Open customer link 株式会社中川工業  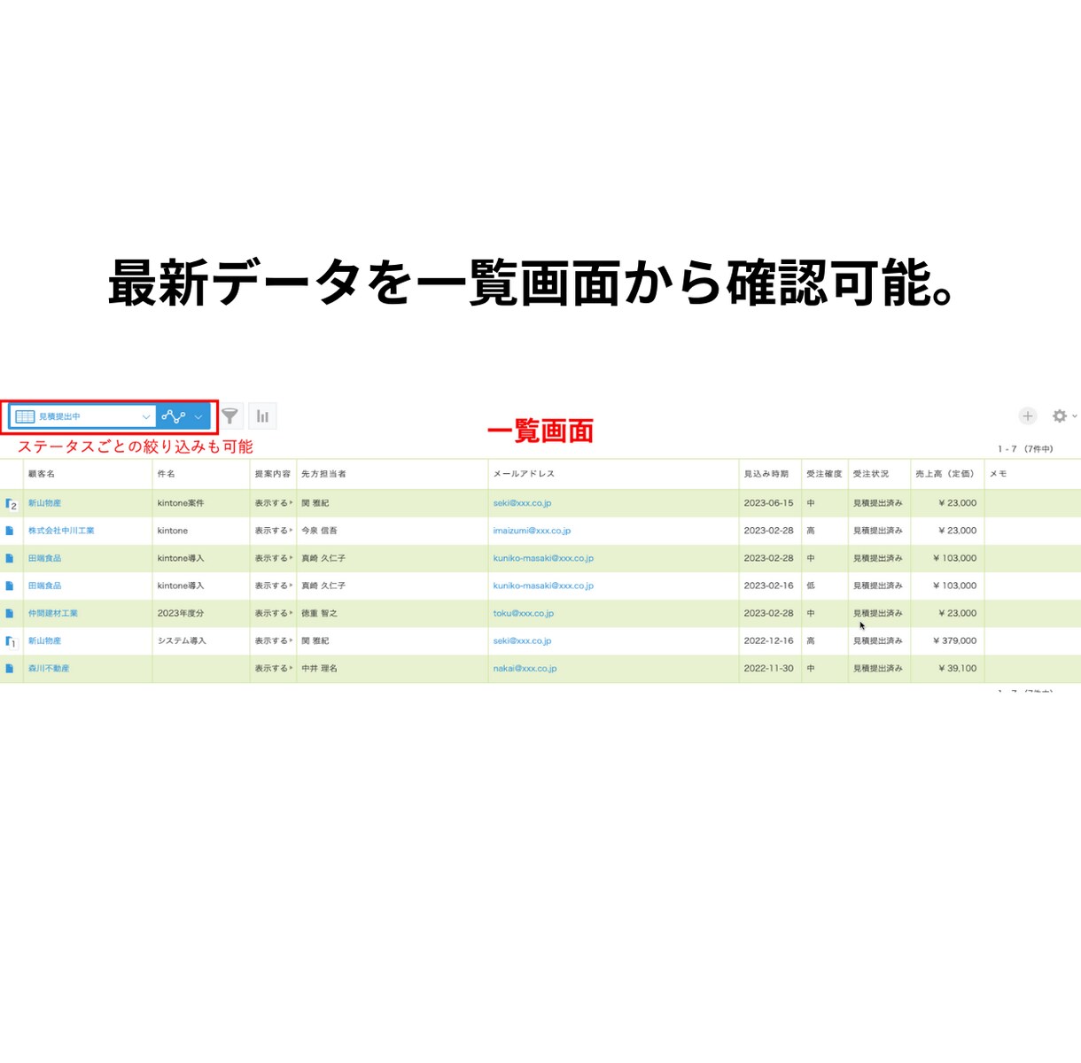tap(61, 531)
